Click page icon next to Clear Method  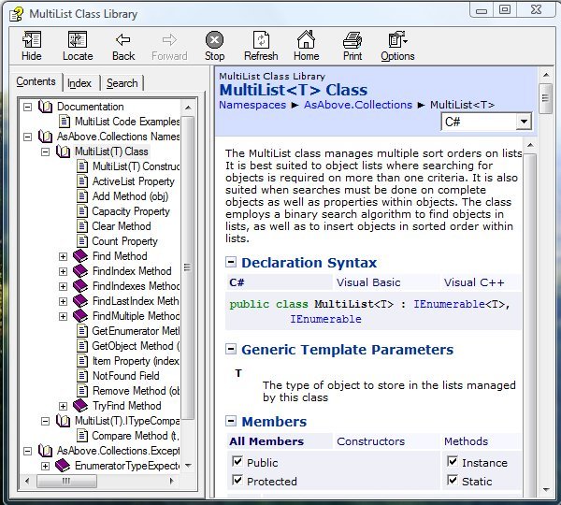[x=82, y=226]
